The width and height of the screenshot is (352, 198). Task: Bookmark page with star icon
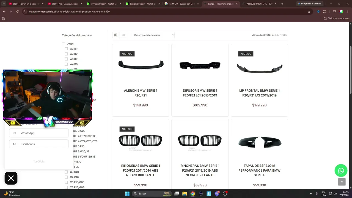click(x=309, y=12)
